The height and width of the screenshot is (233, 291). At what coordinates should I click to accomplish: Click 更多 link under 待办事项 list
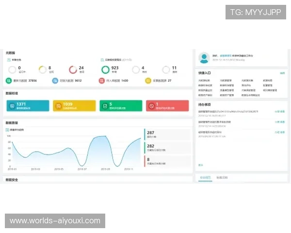(x=201, y=165)
